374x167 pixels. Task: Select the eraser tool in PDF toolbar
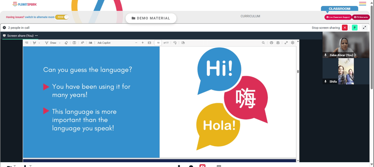[x=66, y=43]
